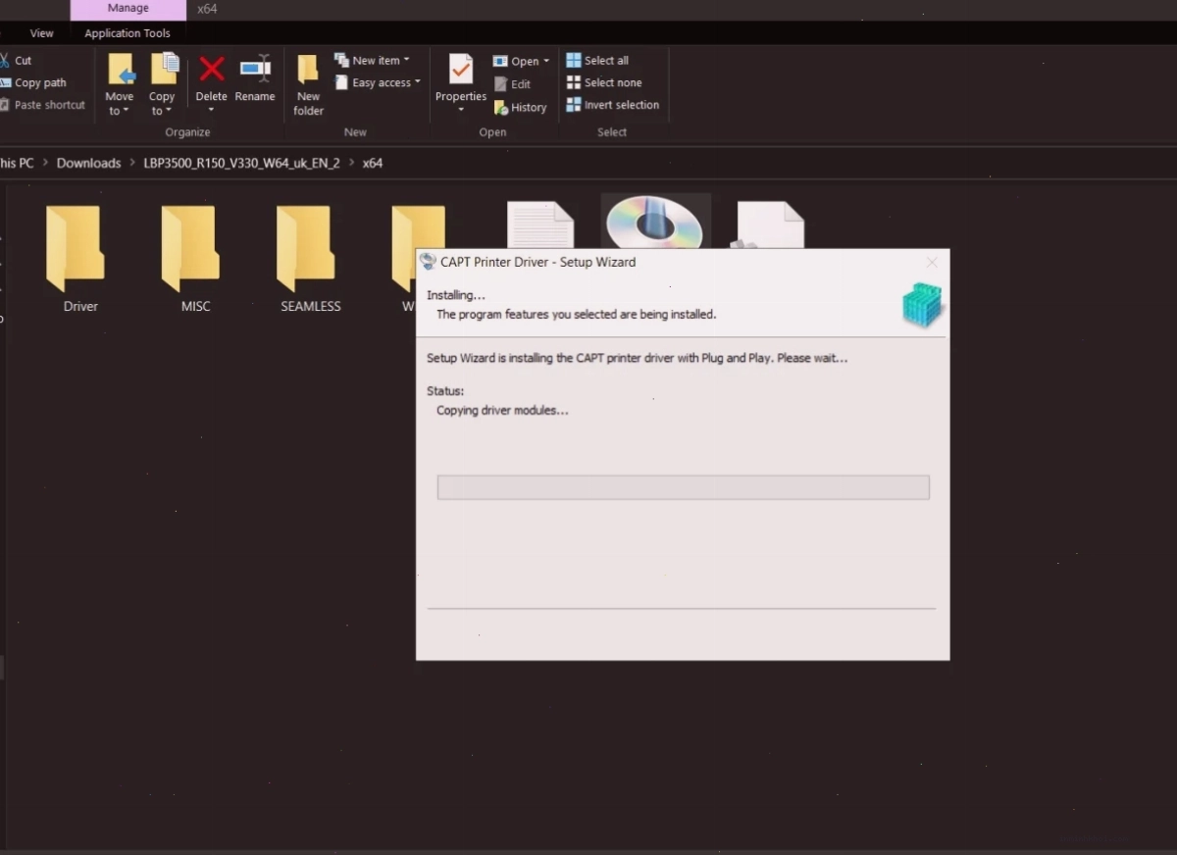Click Copy path in the ribbon
The width and height of the screenshot is (1177, 855).
pos(33,82)
